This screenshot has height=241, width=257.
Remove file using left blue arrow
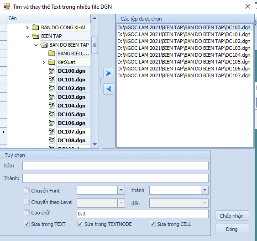click(x=109, y=89)
